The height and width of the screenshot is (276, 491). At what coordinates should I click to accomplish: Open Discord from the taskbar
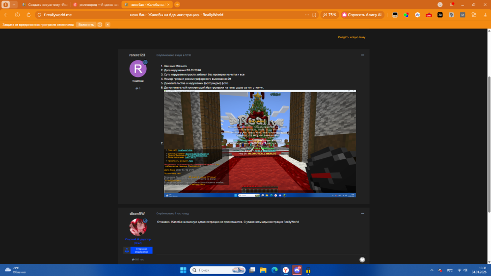click(297, 270)
